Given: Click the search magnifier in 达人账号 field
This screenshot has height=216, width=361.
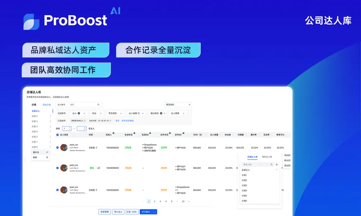Looking at the screenshot, I should click(98, 105).
